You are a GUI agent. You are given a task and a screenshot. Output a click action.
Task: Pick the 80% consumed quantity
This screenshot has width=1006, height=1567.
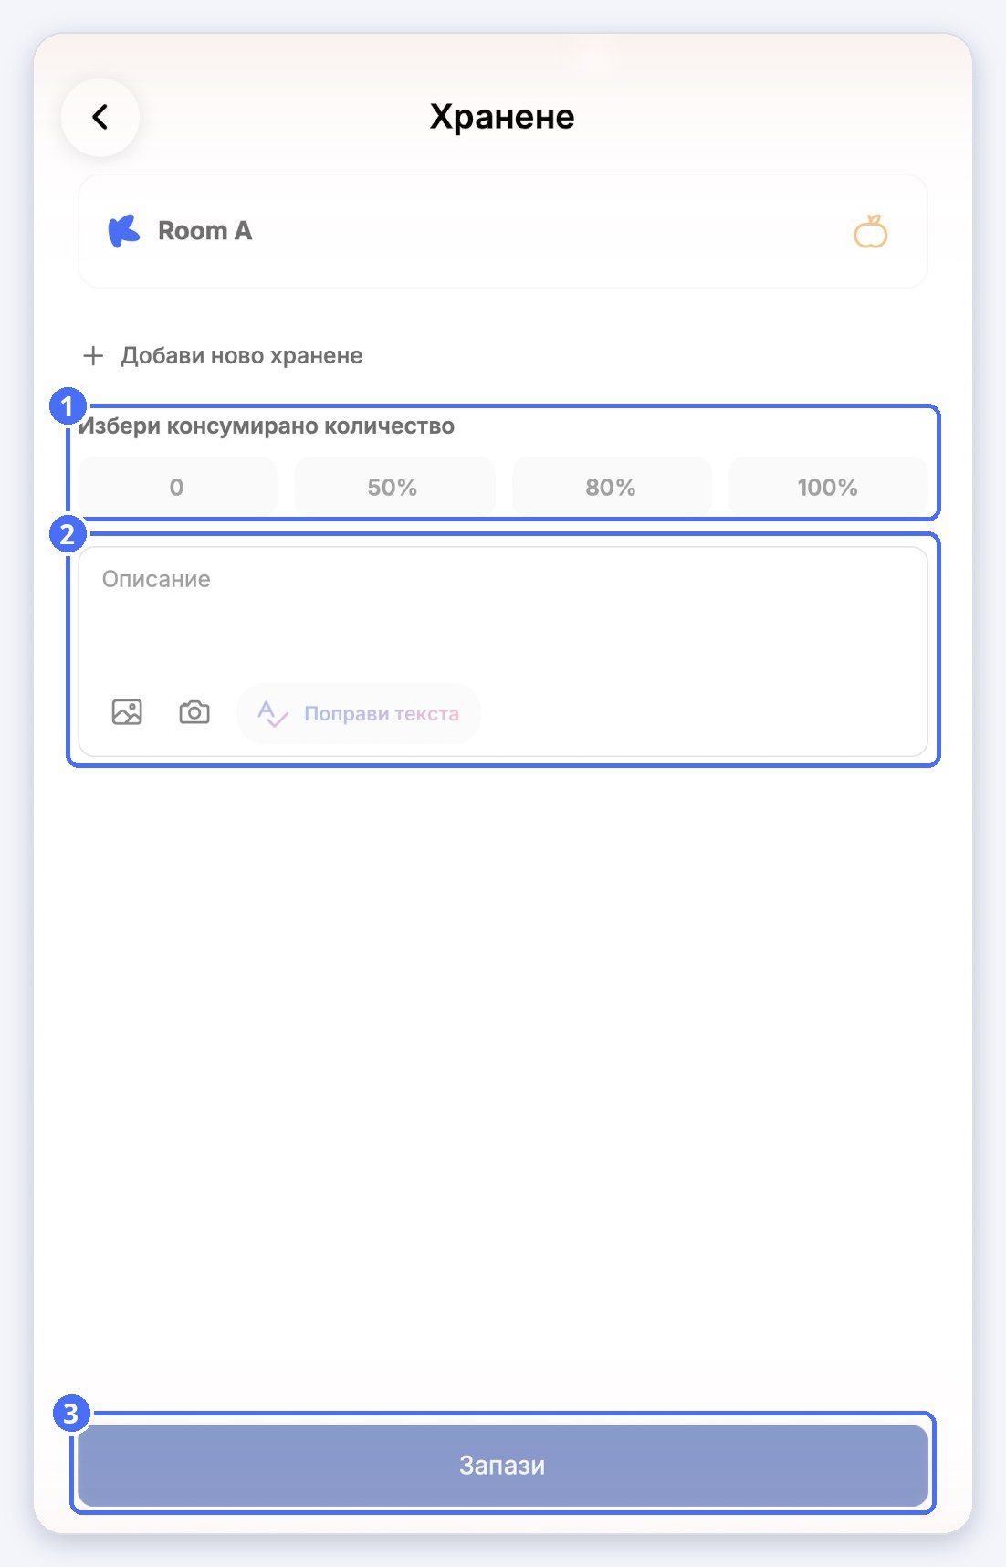tap(611, 487)
